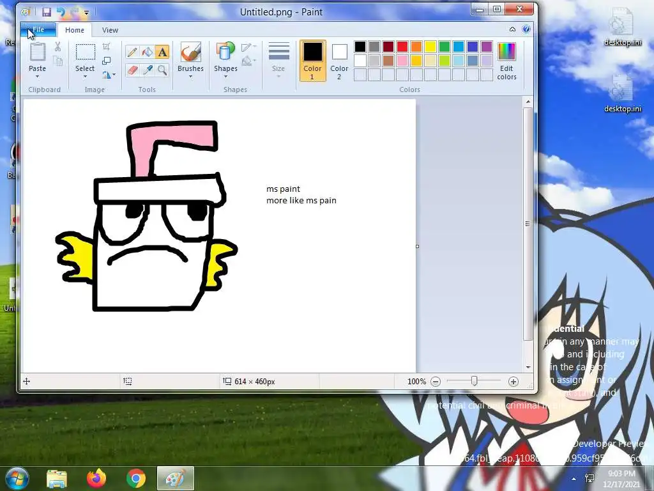The height and width of the screenshot is (491, 654).
Task: Click the vertical scrollbar down arrow
Action: (x=528, y=368)
